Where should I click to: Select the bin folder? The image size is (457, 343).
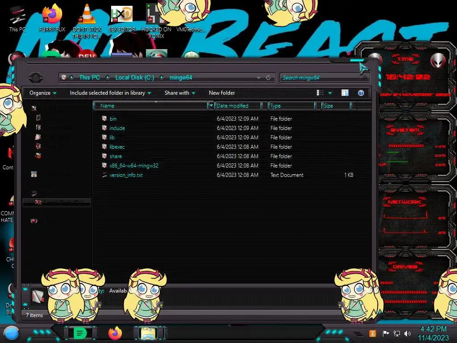coord(113,119)
